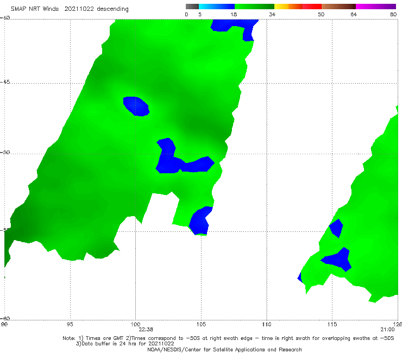Click the swath time '22:38'
Screen dimensions: 402x353
click(x=146, y=330)
